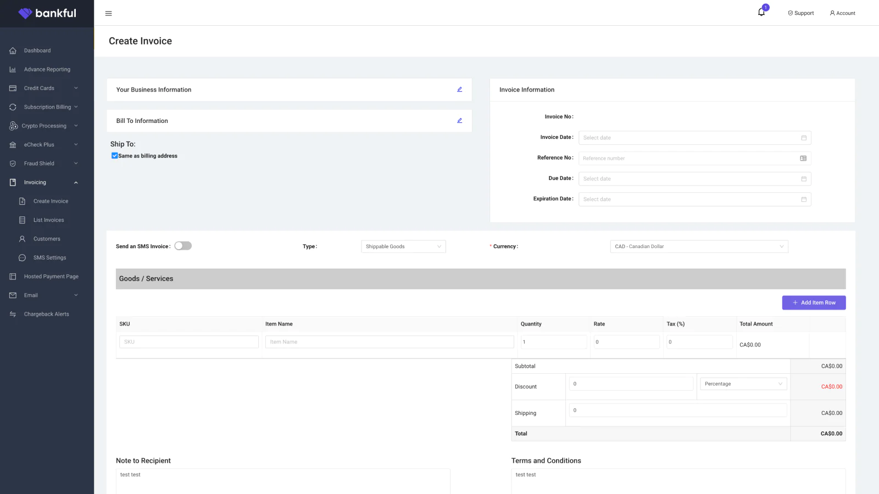The image size is (879, 494).
Task: Click the notification bell icon
Action: (x=761, y=12)
